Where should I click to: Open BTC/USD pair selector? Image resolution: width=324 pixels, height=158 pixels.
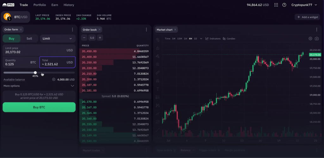[x=16, y=17]
